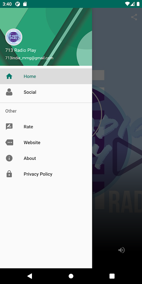Tap the Website tag icon
The image size is (142, 284).
click(x=9, y=143)
